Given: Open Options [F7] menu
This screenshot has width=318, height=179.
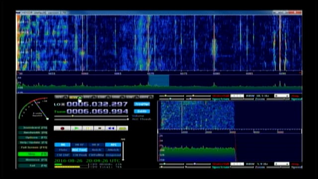Looking at the screenshot, I should 33,138.
